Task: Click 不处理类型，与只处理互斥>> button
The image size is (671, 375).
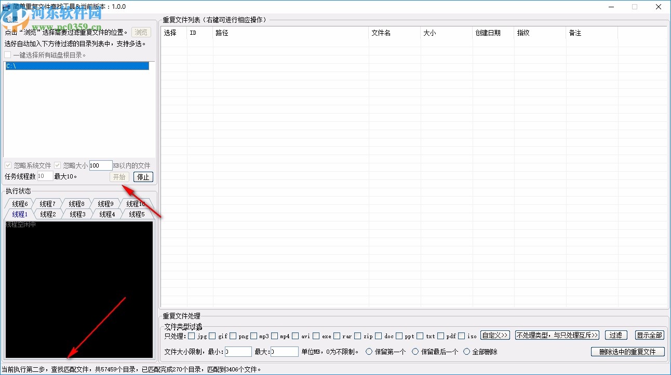Action: (557, 335)
